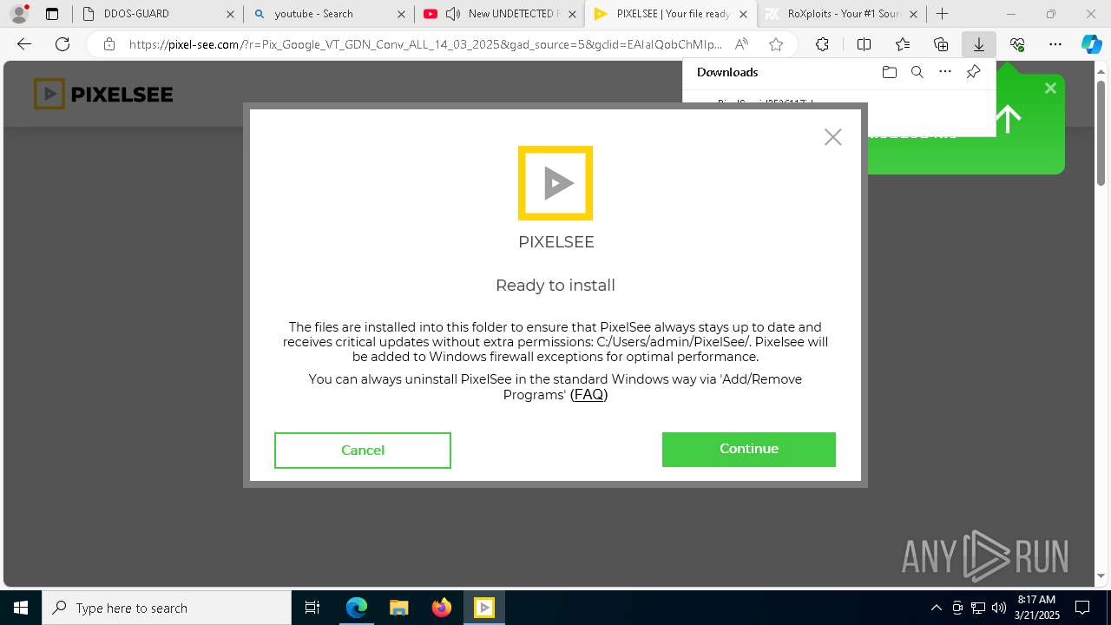View site information lock icon
The height and width of the screenshot is (625, 1111).
108,44
